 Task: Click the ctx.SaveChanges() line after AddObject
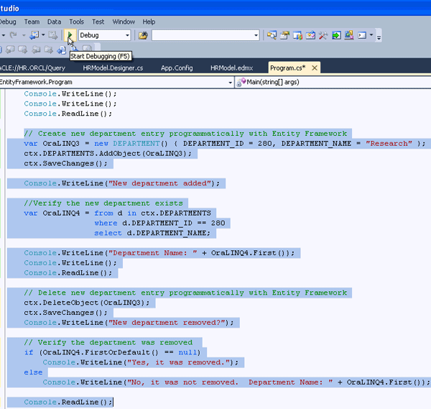(x=65, y=163)
